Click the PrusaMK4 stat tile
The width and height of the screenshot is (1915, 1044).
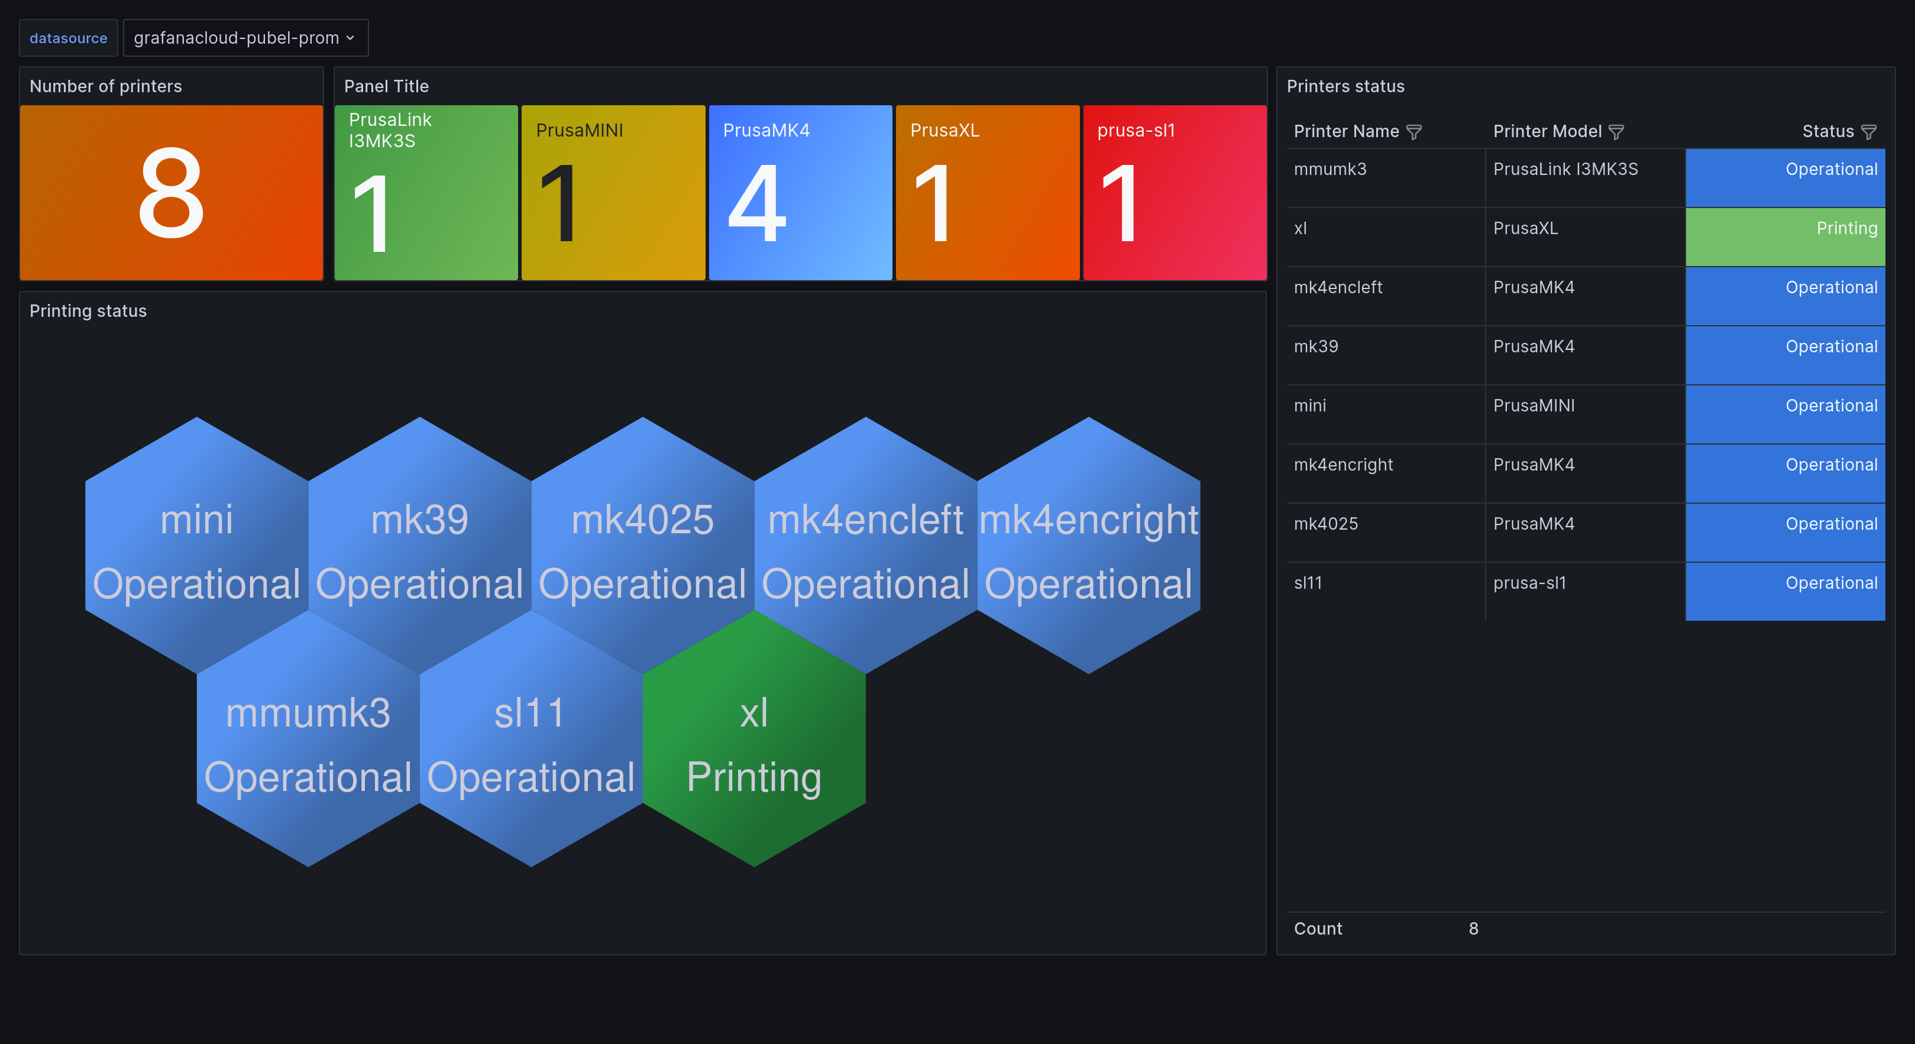tap(801, 193)
